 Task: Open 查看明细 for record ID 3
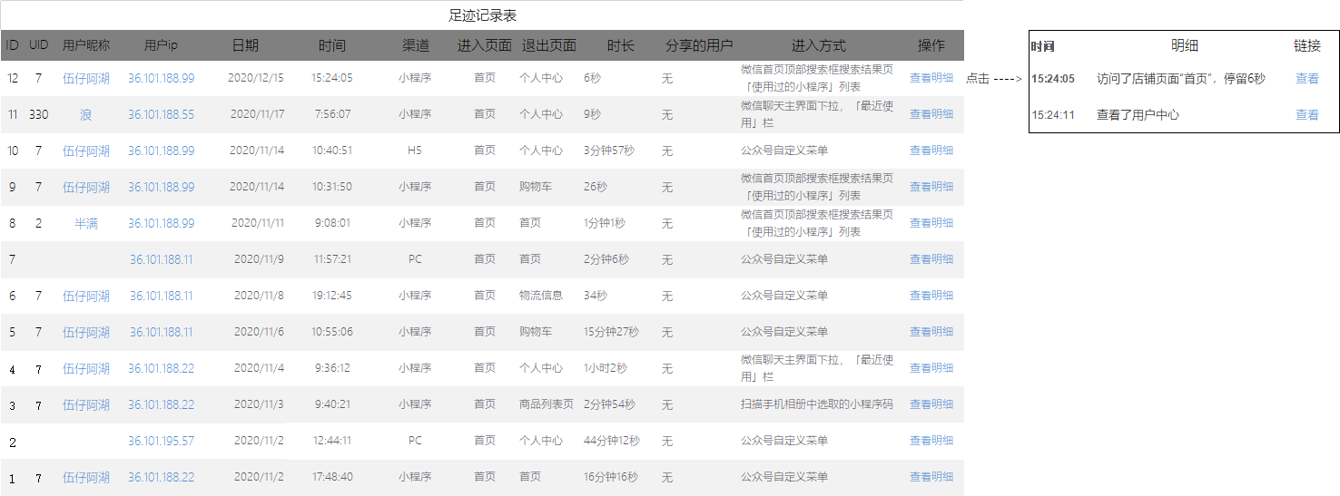931,404
